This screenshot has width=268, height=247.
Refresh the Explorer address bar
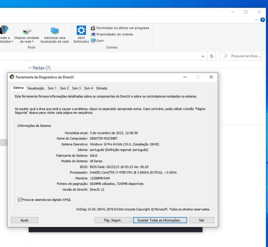(212, 56)
